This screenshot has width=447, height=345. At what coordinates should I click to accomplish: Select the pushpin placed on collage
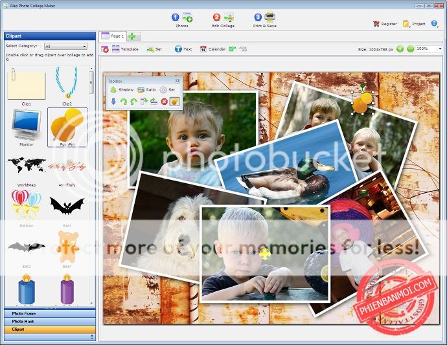click(x=362, y=103)
